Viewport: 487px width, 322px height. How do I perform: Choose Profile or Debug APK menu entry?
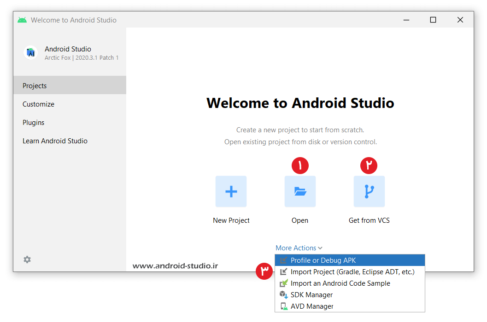point(323,260)
